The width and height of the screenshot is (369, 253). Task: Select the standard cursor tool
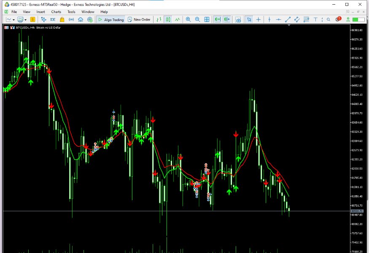(x=249, y=19)
